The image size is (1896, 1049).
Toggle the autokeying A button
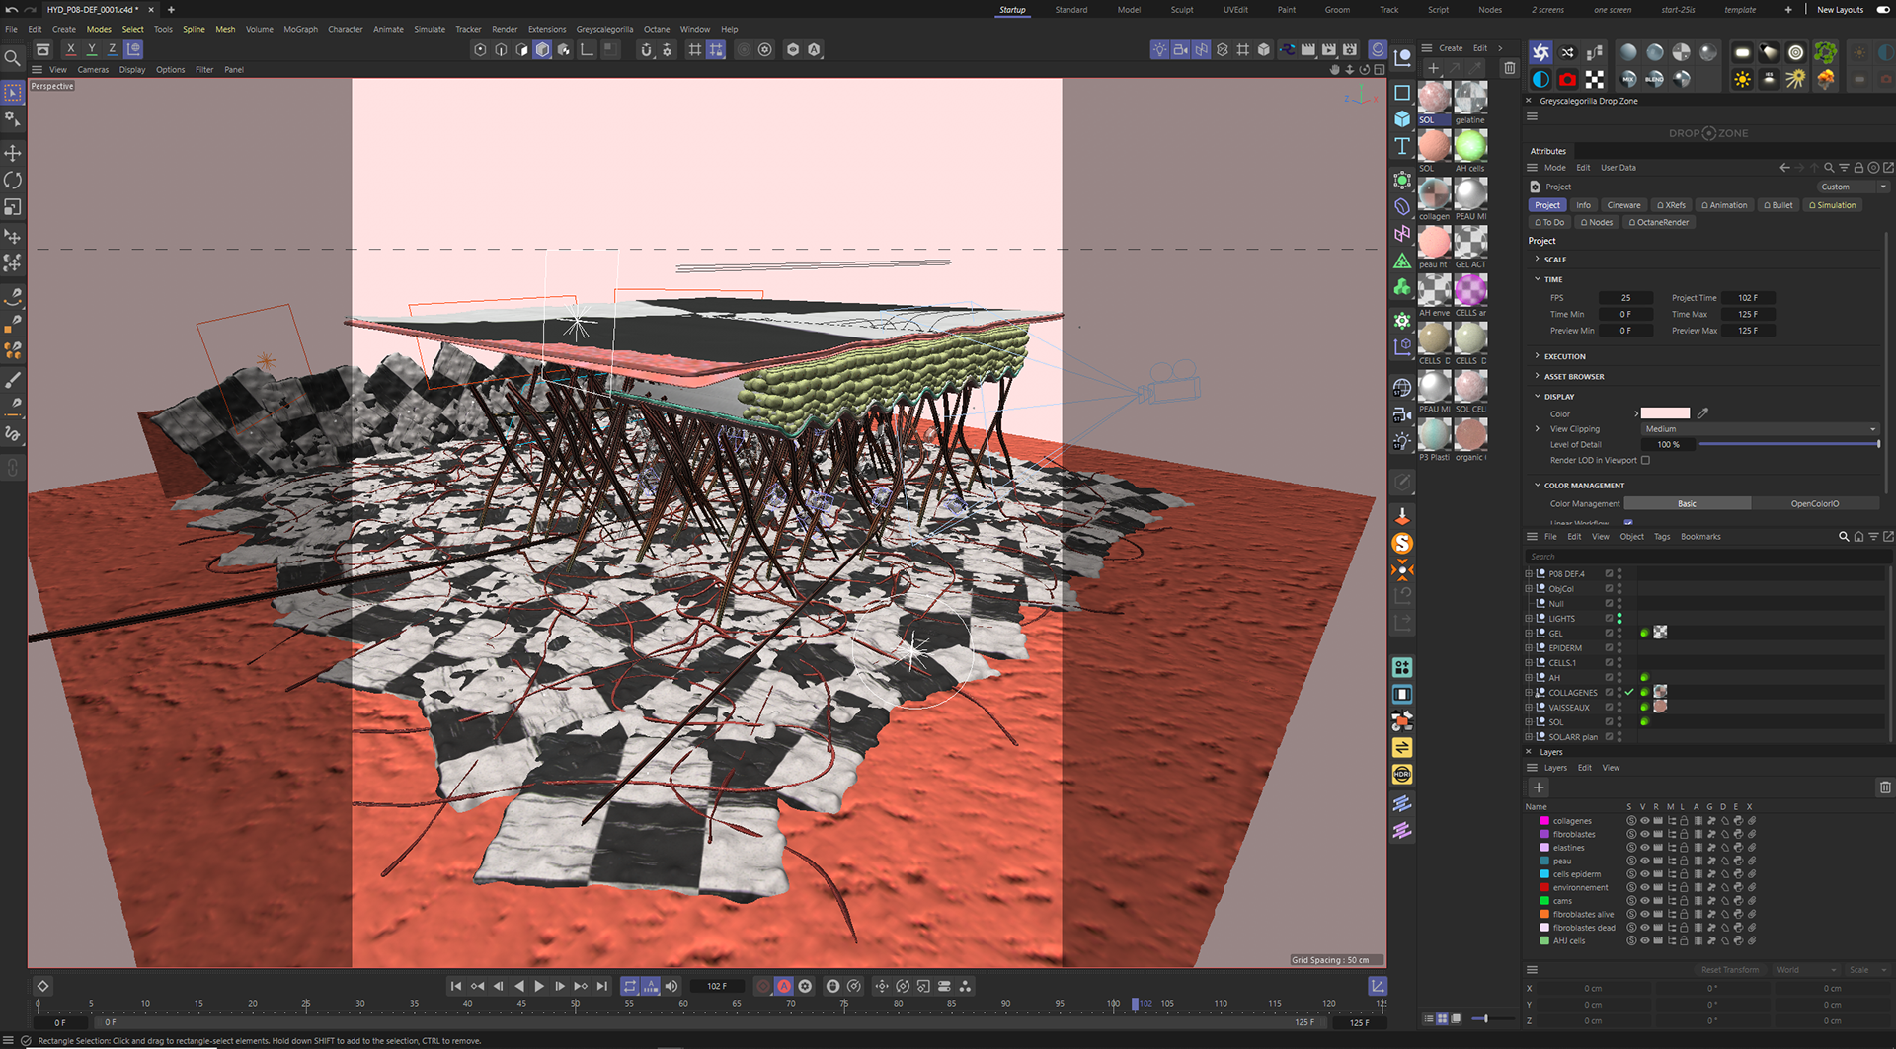(784, 986)
